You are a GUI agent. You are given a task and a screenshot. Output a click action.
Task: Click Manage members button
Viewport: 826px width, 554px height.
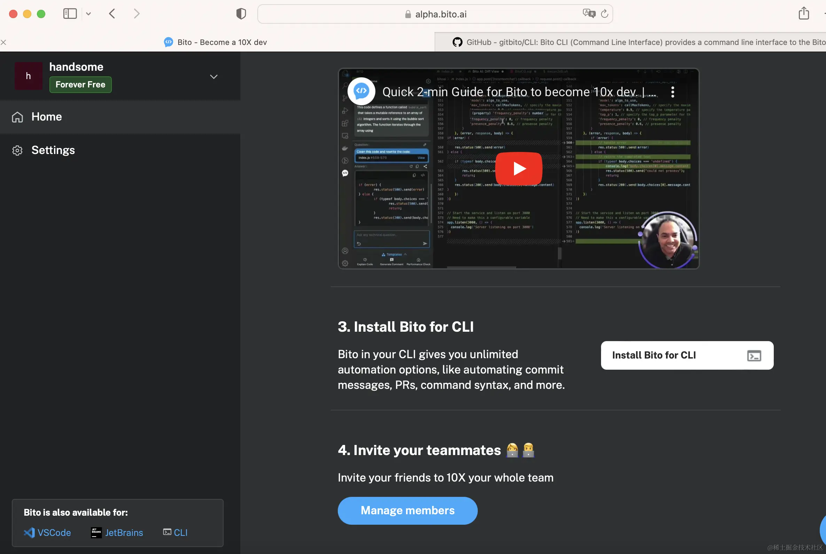(407, 510)
